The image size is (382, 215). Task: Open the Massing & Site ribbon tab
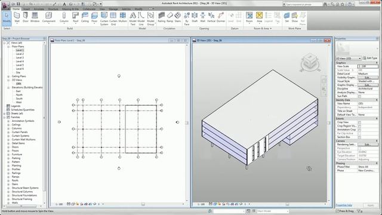coord(70,9)
